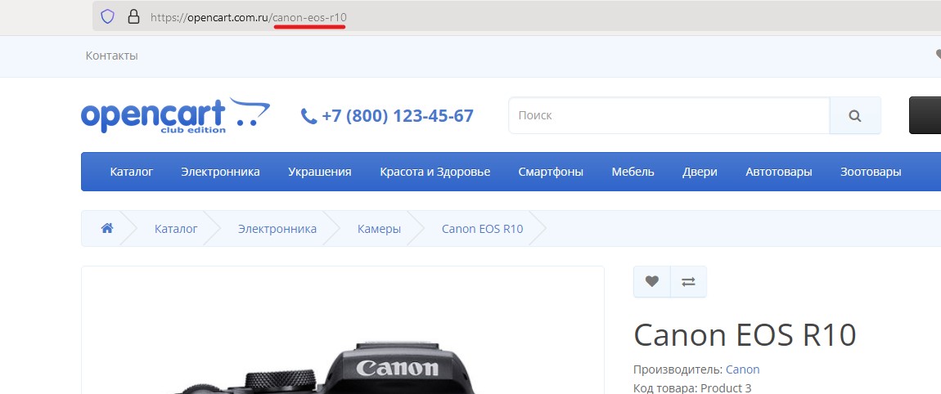Screen dimensions: 941x394
Task: Click the Canon EOS R10 product title
Action: 745,334
